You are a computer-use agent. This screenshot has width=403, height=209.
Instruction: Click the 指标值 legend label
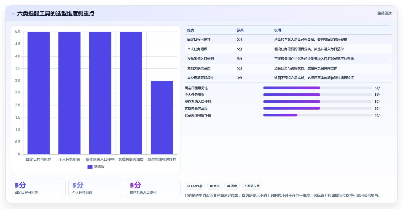99,167
